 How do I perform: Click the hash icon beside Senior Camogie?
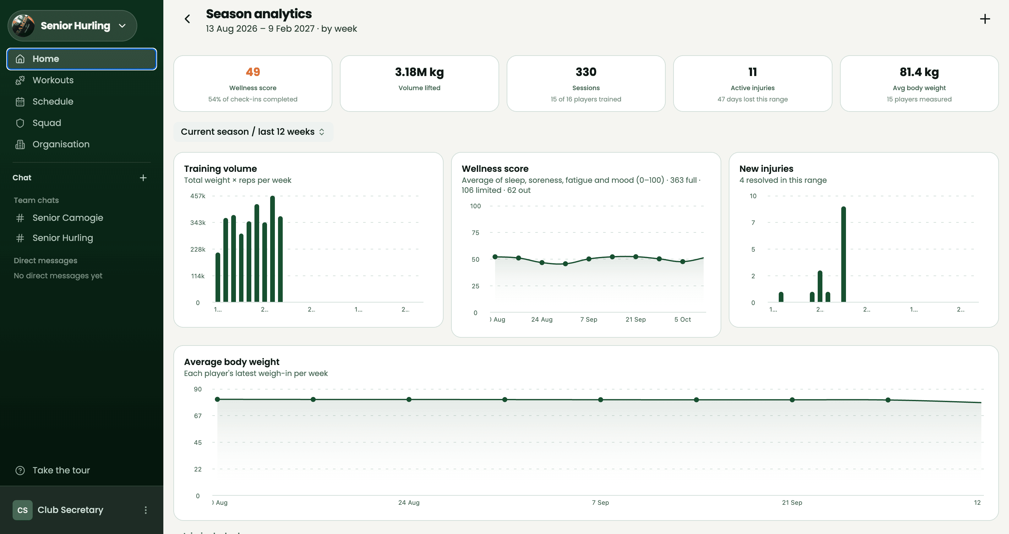click(20, 218)
